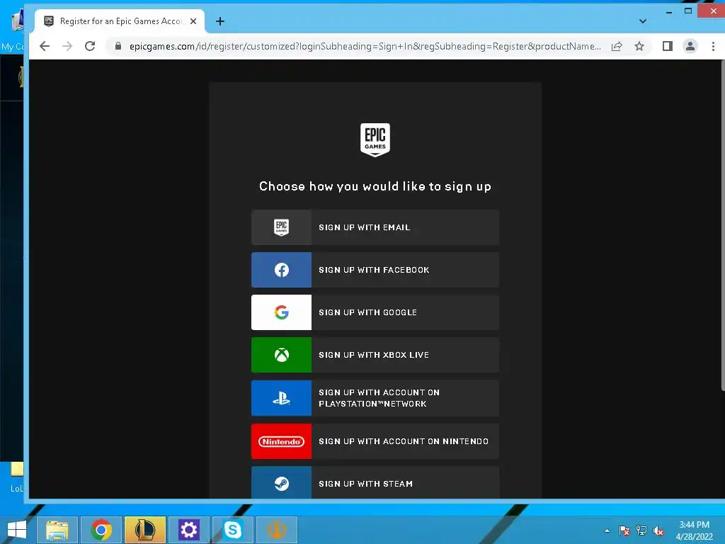Open Skype from the taskbar
This screenshot has height=544, width=725.
click(x=232, y=530)
